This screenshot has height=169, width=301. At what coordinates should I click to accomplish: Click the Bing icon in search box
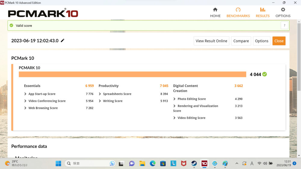click(x=112, y=164)
